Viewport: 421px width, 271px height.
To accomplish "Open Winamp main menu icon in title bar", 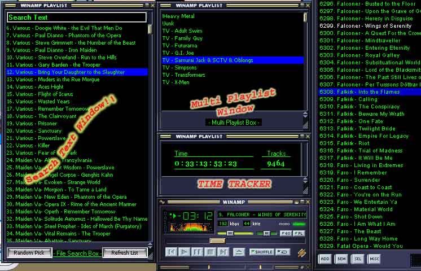I will point(162,202).
